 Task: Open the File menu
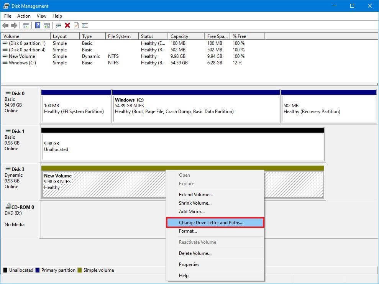7,16
